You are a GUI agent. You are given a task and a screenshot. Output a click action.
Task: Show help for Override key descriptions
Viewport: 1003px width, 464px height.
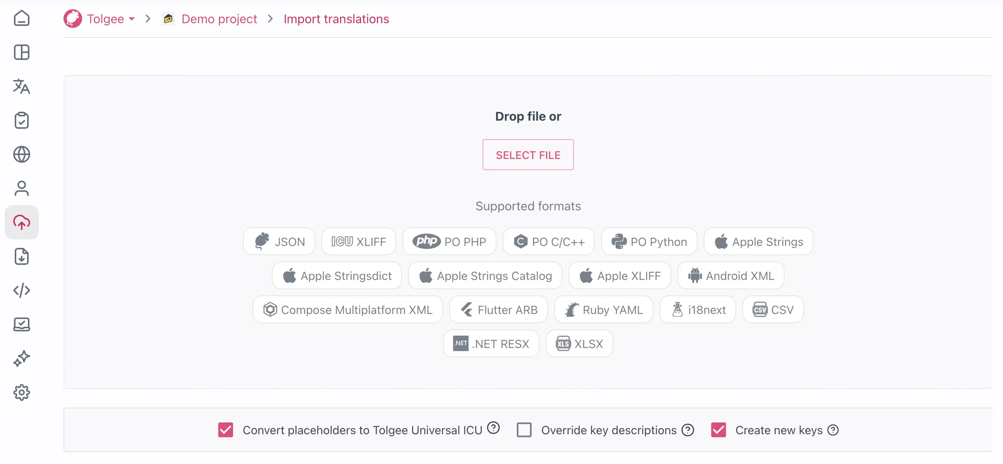click(688, 430)
